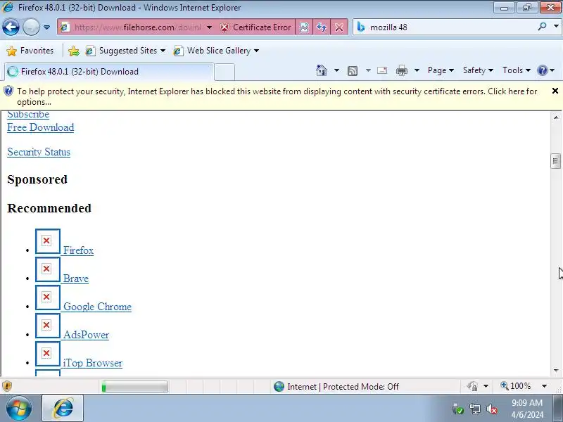This screenshot has height=422, width=563.
Task: Open the Subscribe link
Action: (x=28, y=114)
